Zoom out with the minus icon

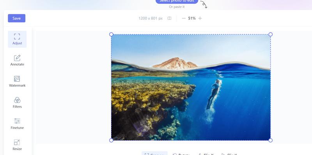tap(184, 18)
